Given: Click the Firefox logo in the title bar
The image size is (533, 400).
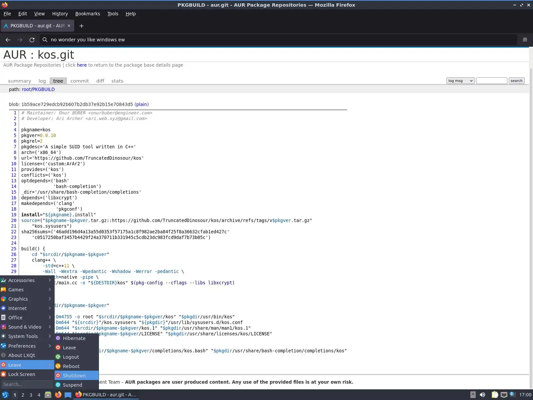Looking at the screenshot, I should coord(5,5).
